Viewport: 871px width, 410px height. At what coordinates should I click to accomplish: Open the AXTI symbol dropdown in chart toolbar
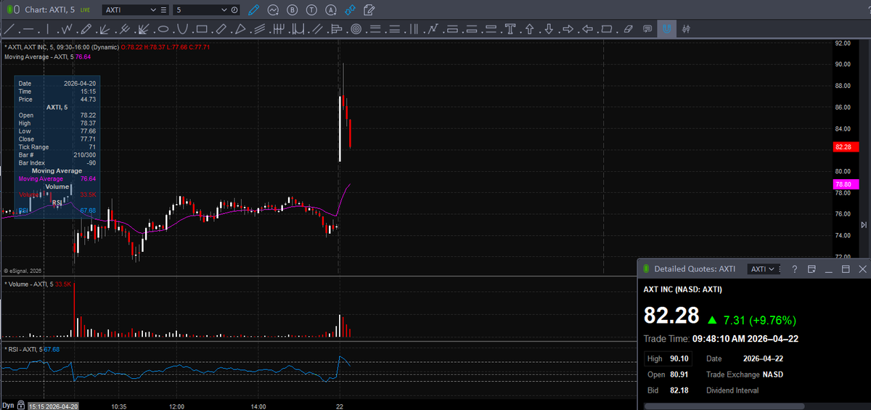(152, 10)
